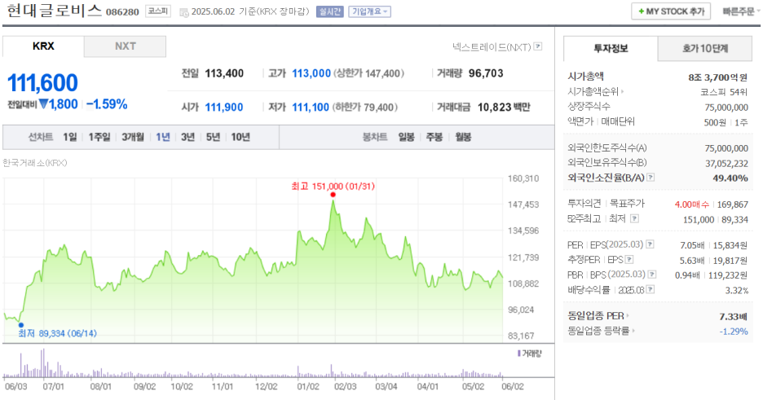Viewport: 763px width, 400px height.
Task: Open help icon next to 배당수익률
Action: click(x=651, y=290)
